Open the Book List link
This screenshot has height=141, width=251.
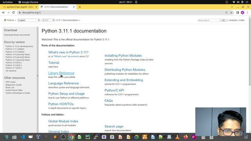10,87
